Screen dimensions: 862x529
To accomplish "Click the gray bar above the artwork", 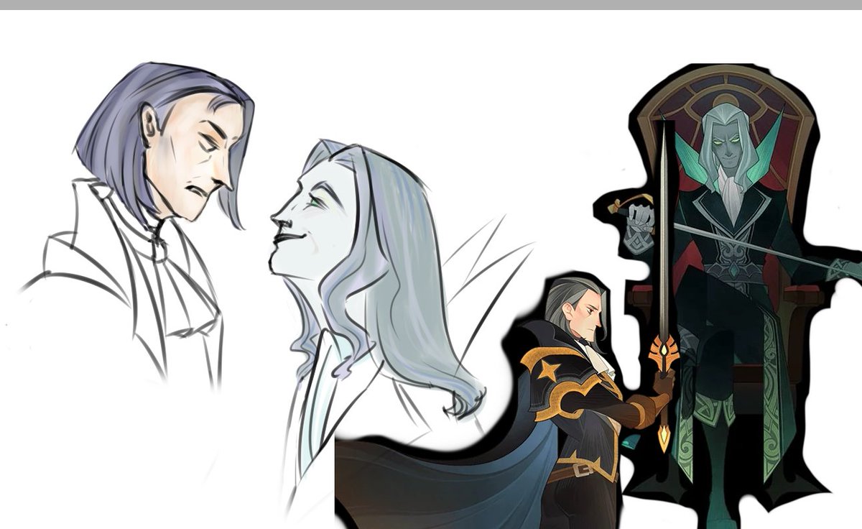I will click(431, 4).
